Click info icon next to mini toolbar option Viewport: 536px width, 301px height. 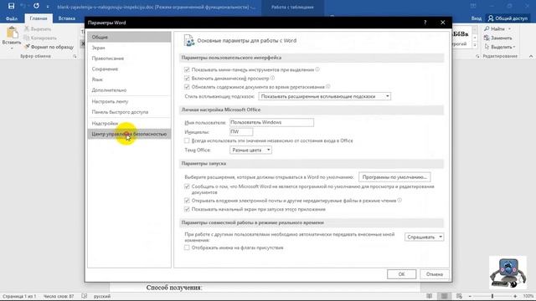coord(317,69)
